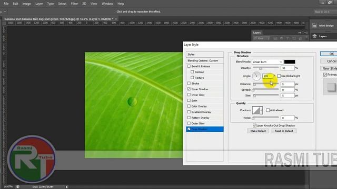Viewport: 337px width, 189px height.
Task: Enable Stroke effect checkbox
Action: point(189,83)
